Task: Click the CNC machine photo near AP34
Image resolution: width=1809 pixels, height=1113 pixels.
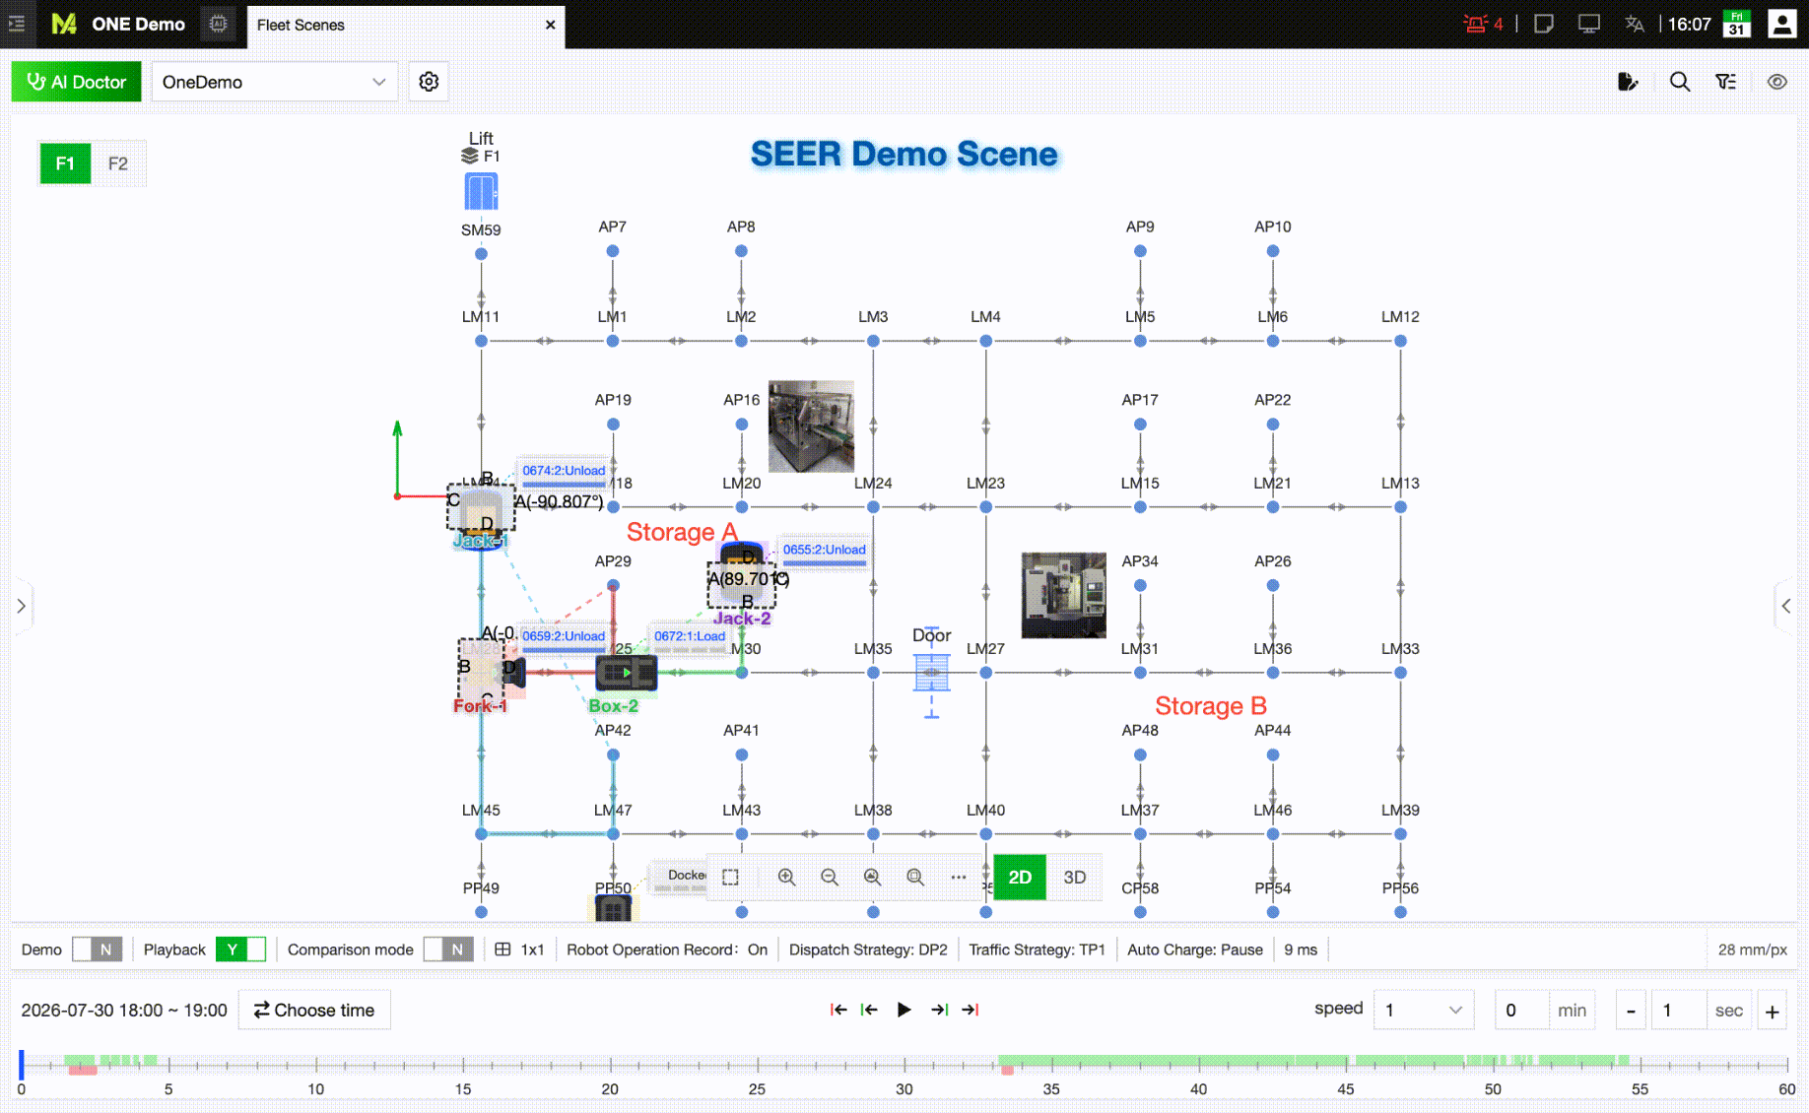Action: 1063,595
